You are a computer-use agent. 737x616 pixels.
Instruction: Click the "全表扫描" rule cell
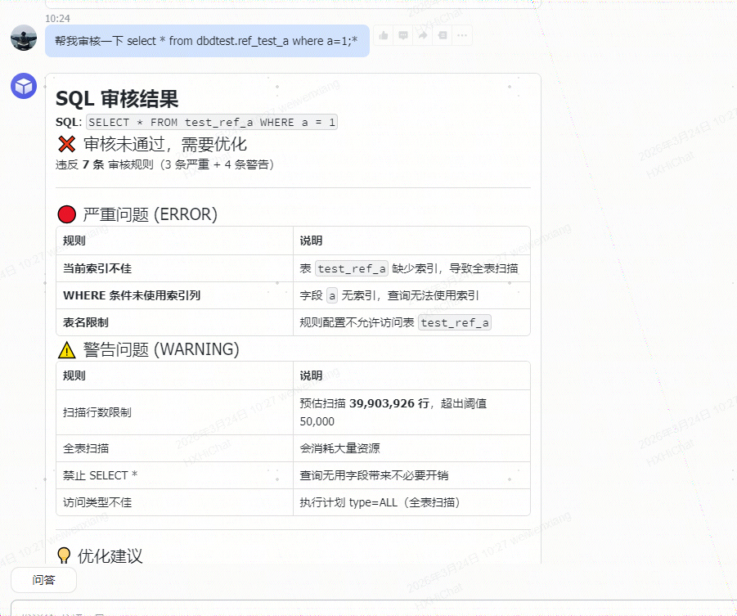click(174, 448)
